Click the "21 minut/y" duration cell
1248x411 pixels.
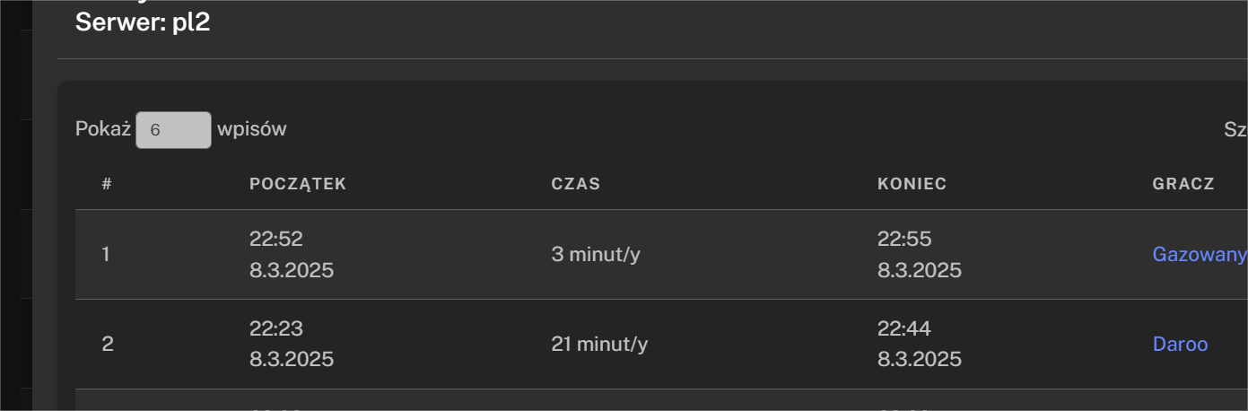[x=599, y=344]
